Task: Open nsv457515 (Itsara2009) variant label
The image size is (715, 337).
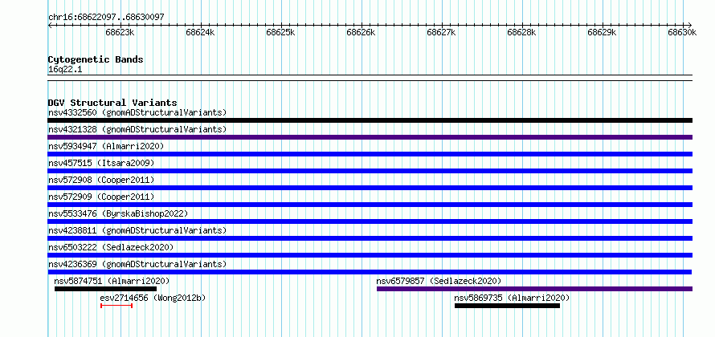Action: (101, 163)
